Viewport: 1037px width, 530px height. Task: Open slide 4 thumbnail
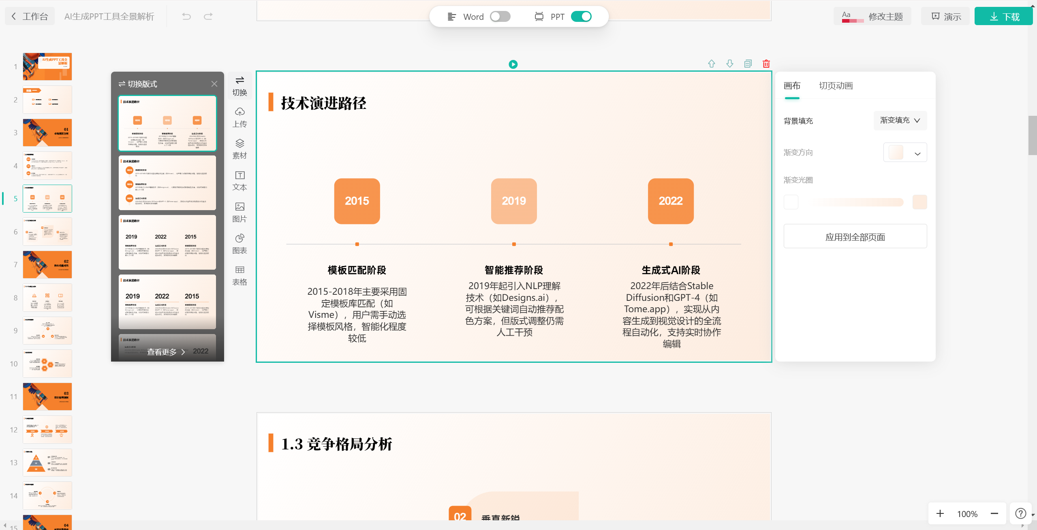pyautogui.click(x=47, y=166)
